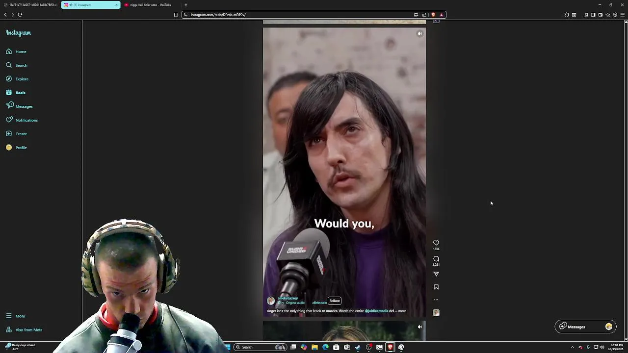Screen dimensions: 628x353
Task: Follow alliebstuckey account
Action: point(335,301)
